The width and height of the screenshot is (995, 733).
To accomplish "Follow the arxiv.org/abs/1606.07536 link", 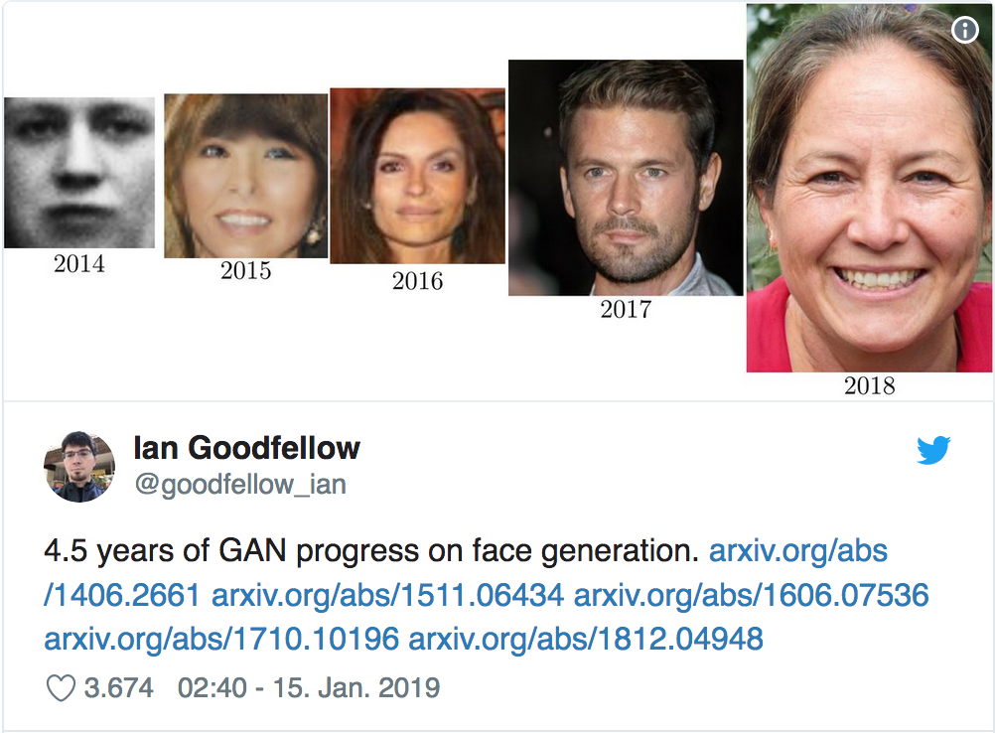I will click(751, 596).
